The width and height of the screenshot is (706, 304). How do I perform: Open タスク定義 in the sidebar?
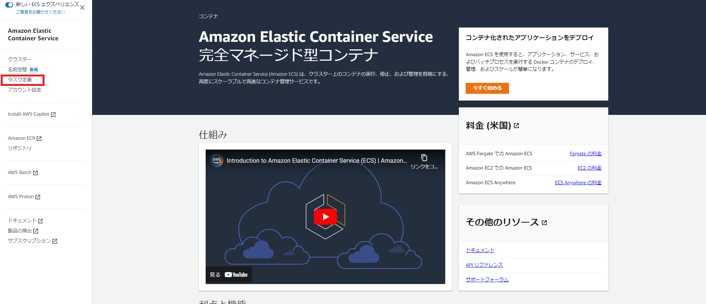click(20, 79)
